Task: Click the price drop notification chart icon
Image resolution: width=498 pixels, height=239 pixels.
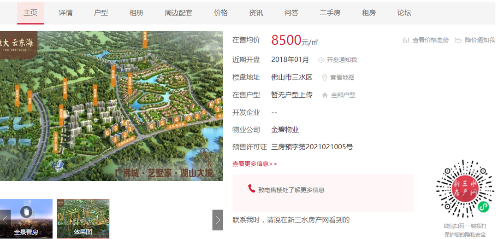Action: (x=458, y=40)
